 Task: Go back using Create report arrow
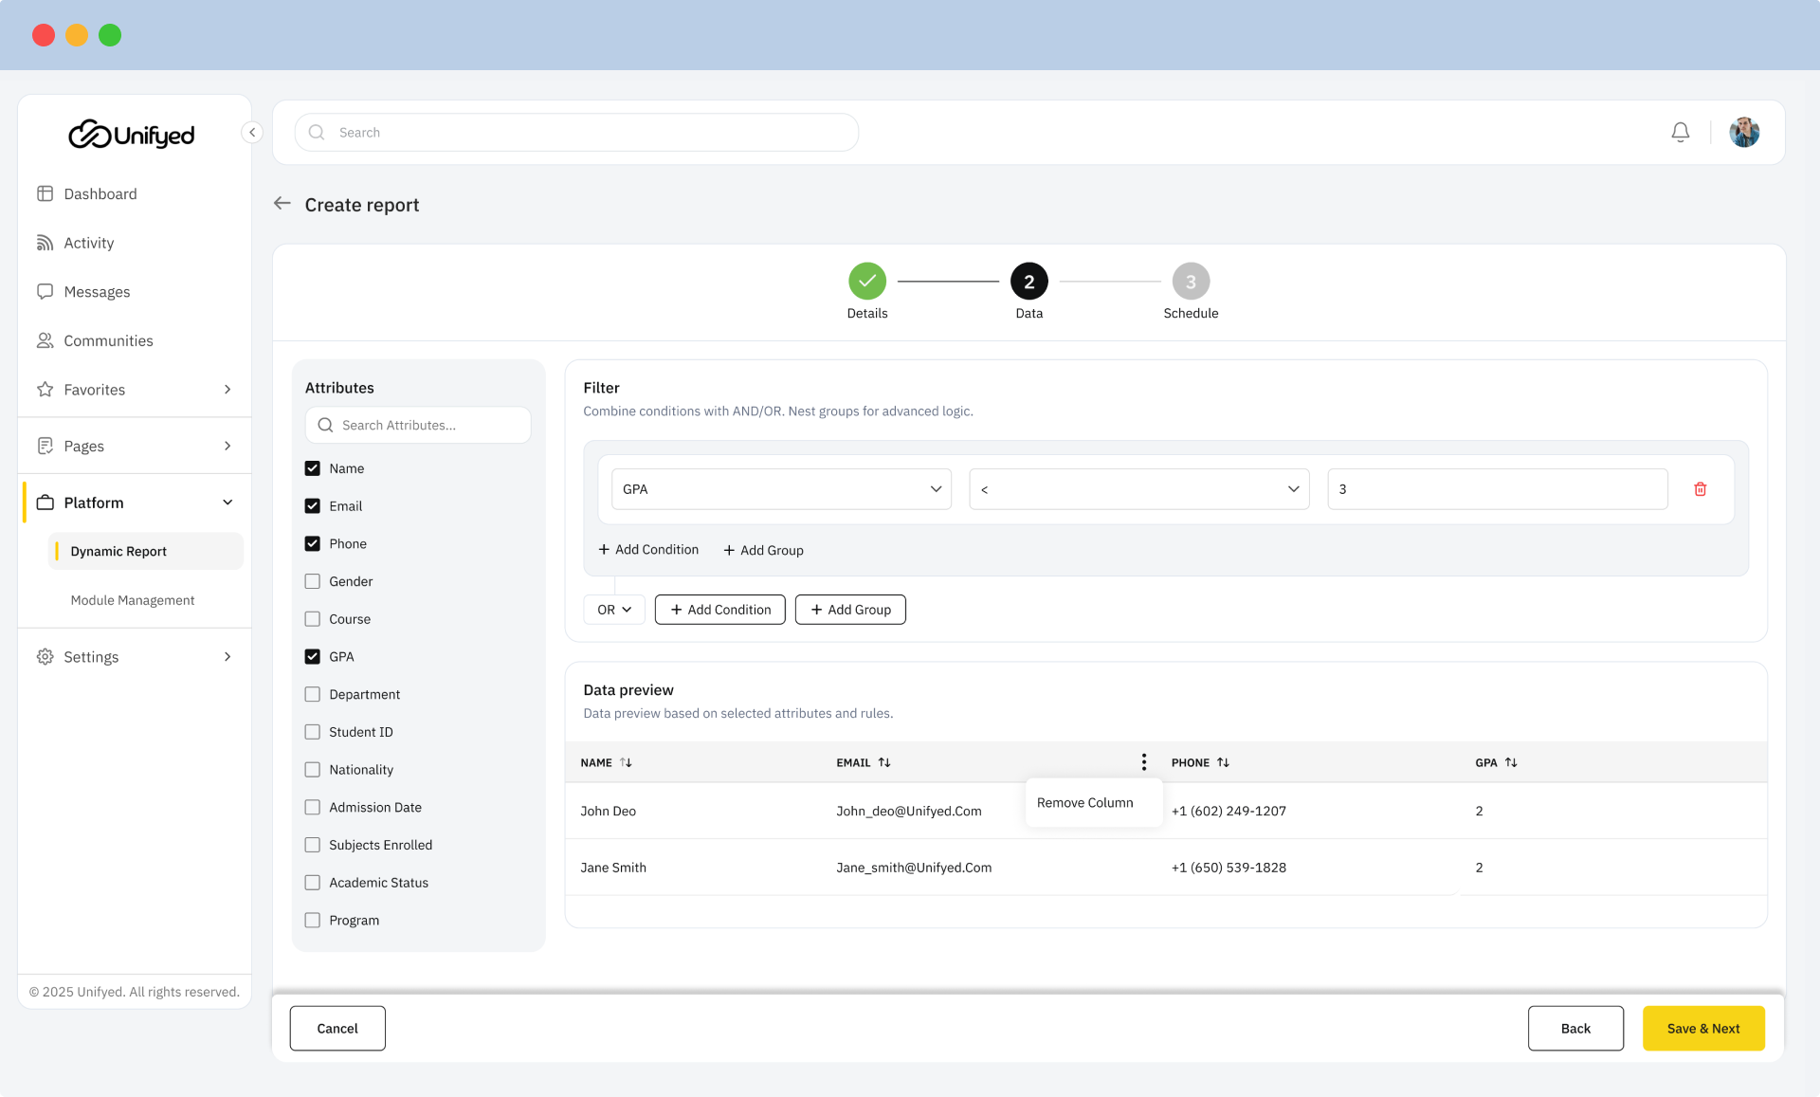pyautogui.click(x=282, y=204)
